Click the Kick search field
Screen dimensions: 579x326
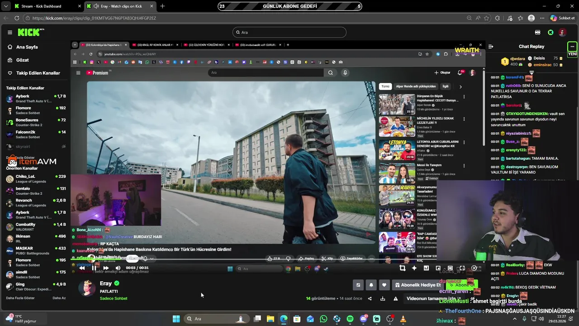pyautogui.click(x=289, y=32)
